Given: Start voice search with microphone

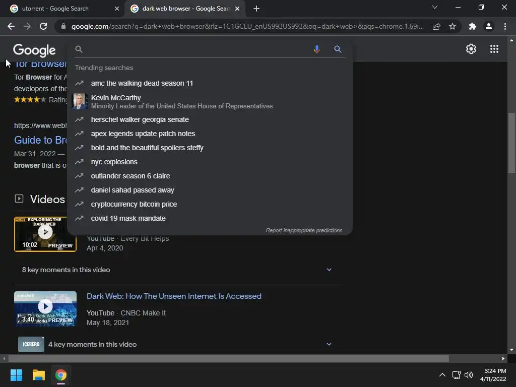Looking at the screenshot, I should pos(316,49).
